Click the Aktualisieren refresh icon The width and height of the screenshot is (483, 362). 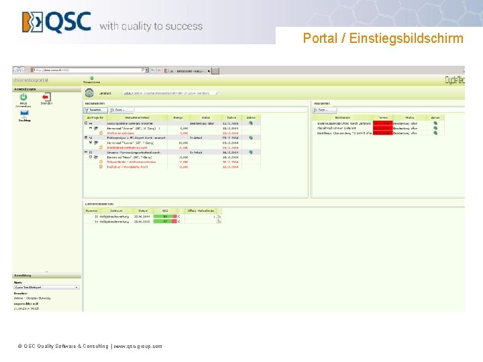coord(91,78)
